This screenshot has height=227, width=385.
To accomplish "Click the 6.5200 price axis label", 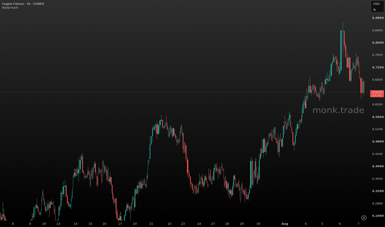I will (x=378, y=129).
